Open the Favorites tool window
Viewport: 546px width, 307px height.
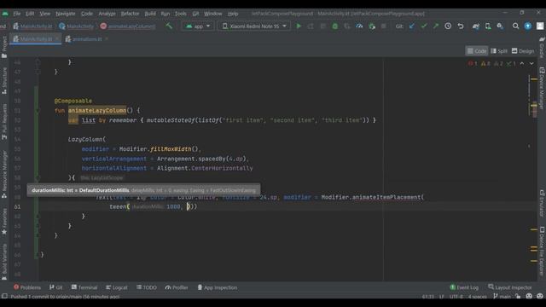click(x=4, y=222)
